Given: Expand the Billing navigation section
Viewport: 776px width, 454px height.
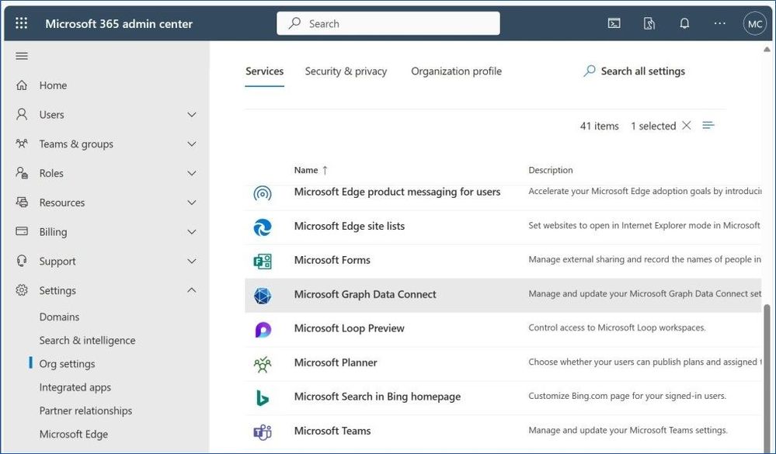Looking at the screenshot, I should point(192,232).
